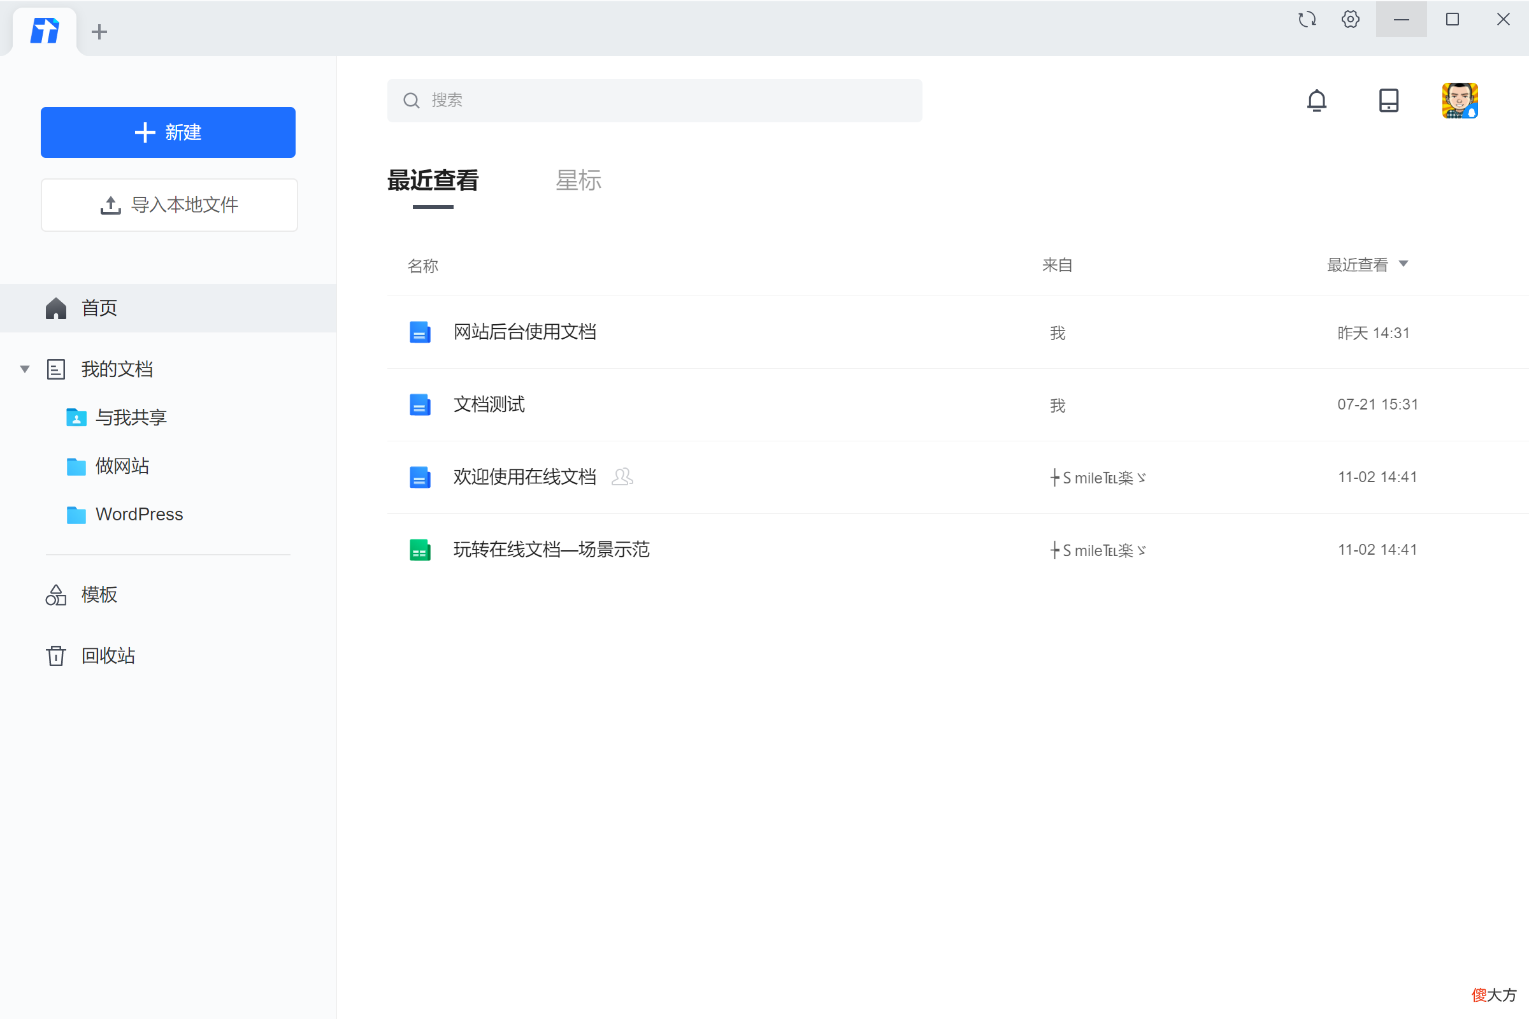Go to 首页 home in sidebar
1529x1019 pixels.
point(168,308)
